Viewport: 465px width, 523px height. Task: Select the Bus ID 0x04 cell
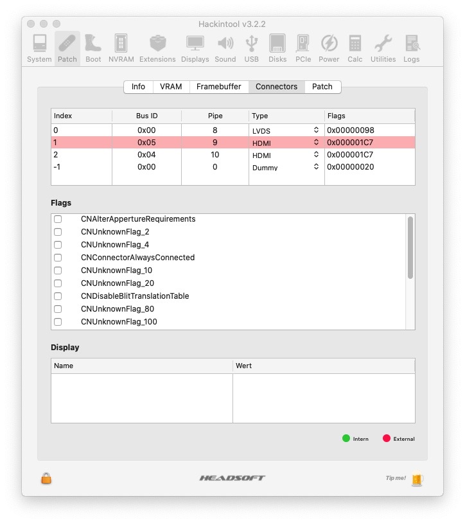tap(146, 154)
